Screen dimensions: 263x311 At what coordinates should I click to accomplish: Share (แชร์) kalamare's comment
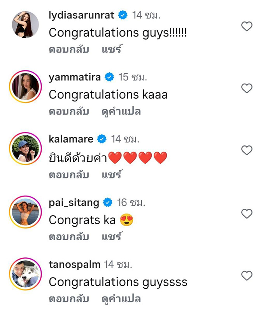coord(111,174)
